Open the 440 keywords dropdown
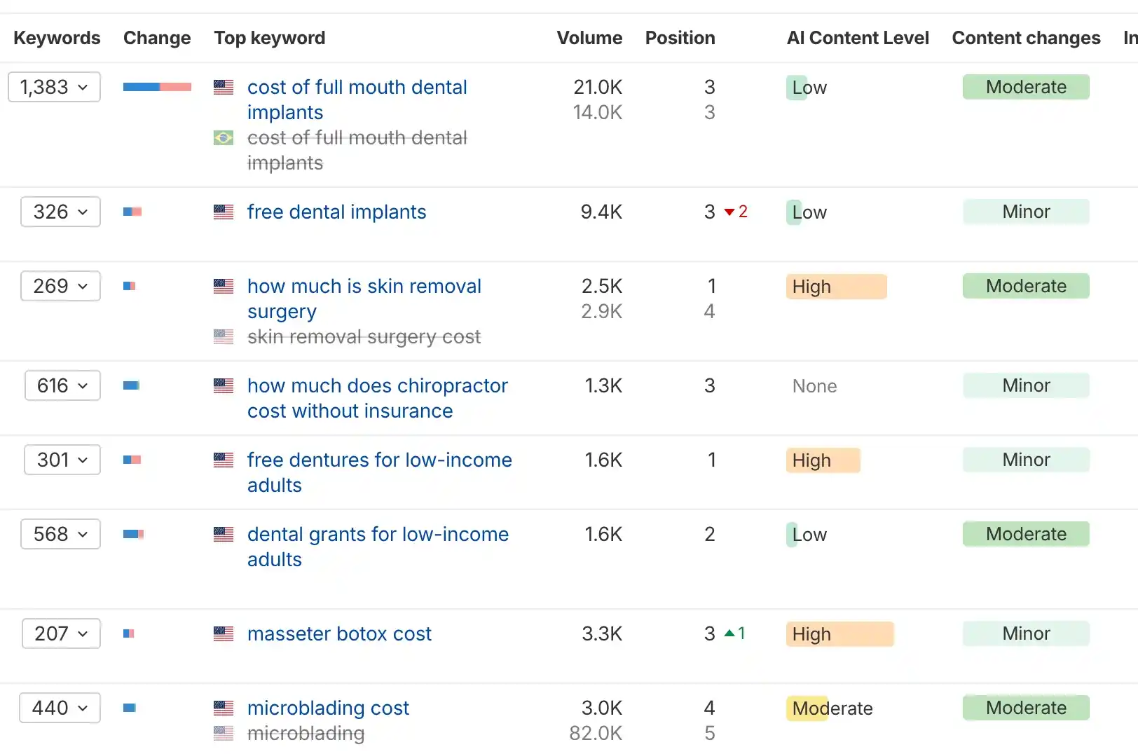This screenshot has height=754, width=1138. tap(60, 708)
